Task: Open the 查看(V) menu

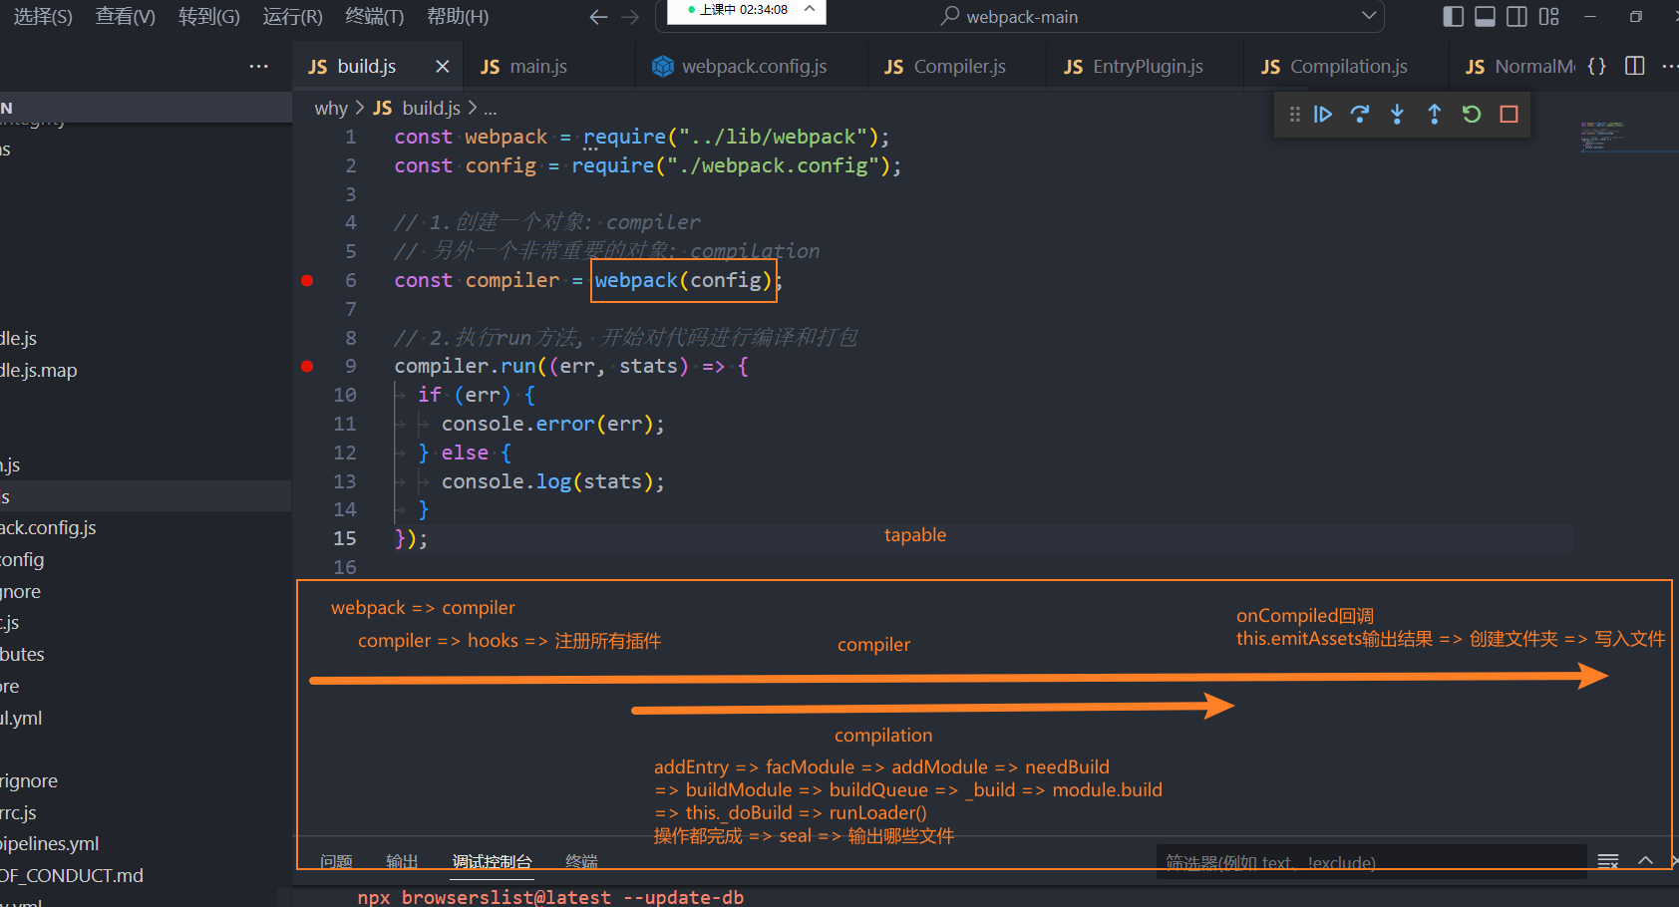Action: click(125, 17)
